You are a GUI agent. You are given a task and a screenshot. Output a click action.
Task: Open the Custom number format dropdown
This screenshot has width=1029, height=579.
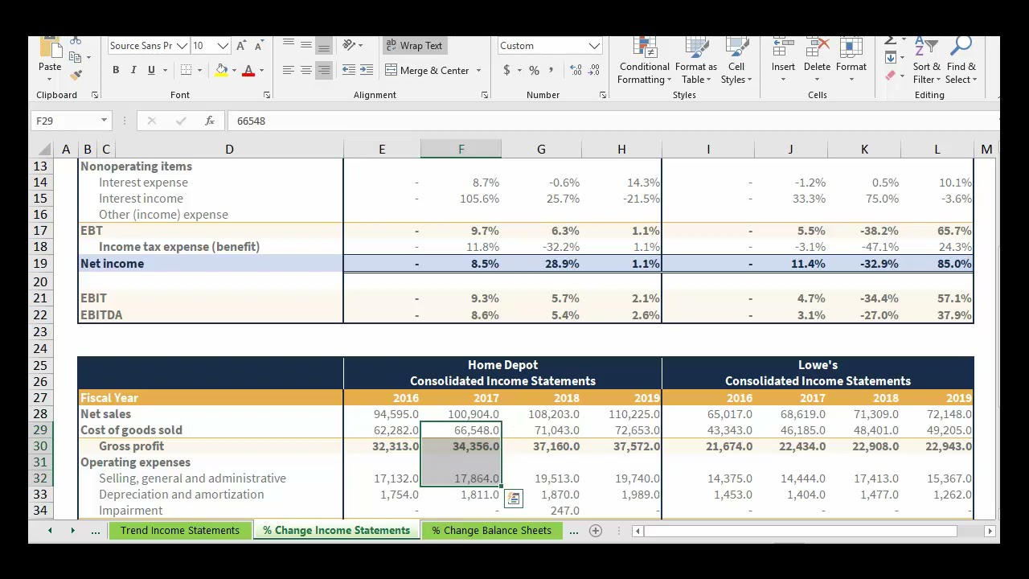coord(593,46)
